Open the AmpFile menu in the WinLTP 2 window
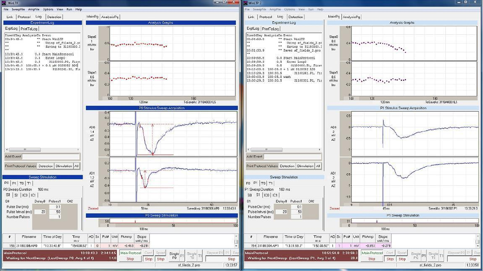Image resolution: width=483 pixels, height=271 pixels. point(275,9)
